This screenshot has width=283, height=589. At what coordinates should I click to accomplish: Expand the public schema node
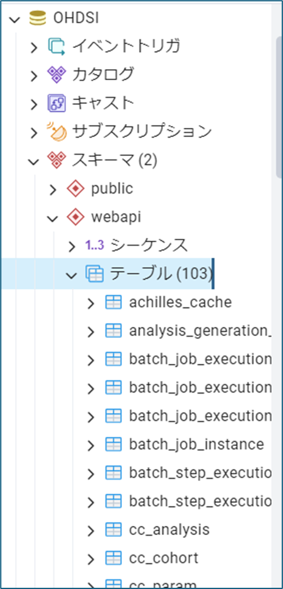[53, 190]
